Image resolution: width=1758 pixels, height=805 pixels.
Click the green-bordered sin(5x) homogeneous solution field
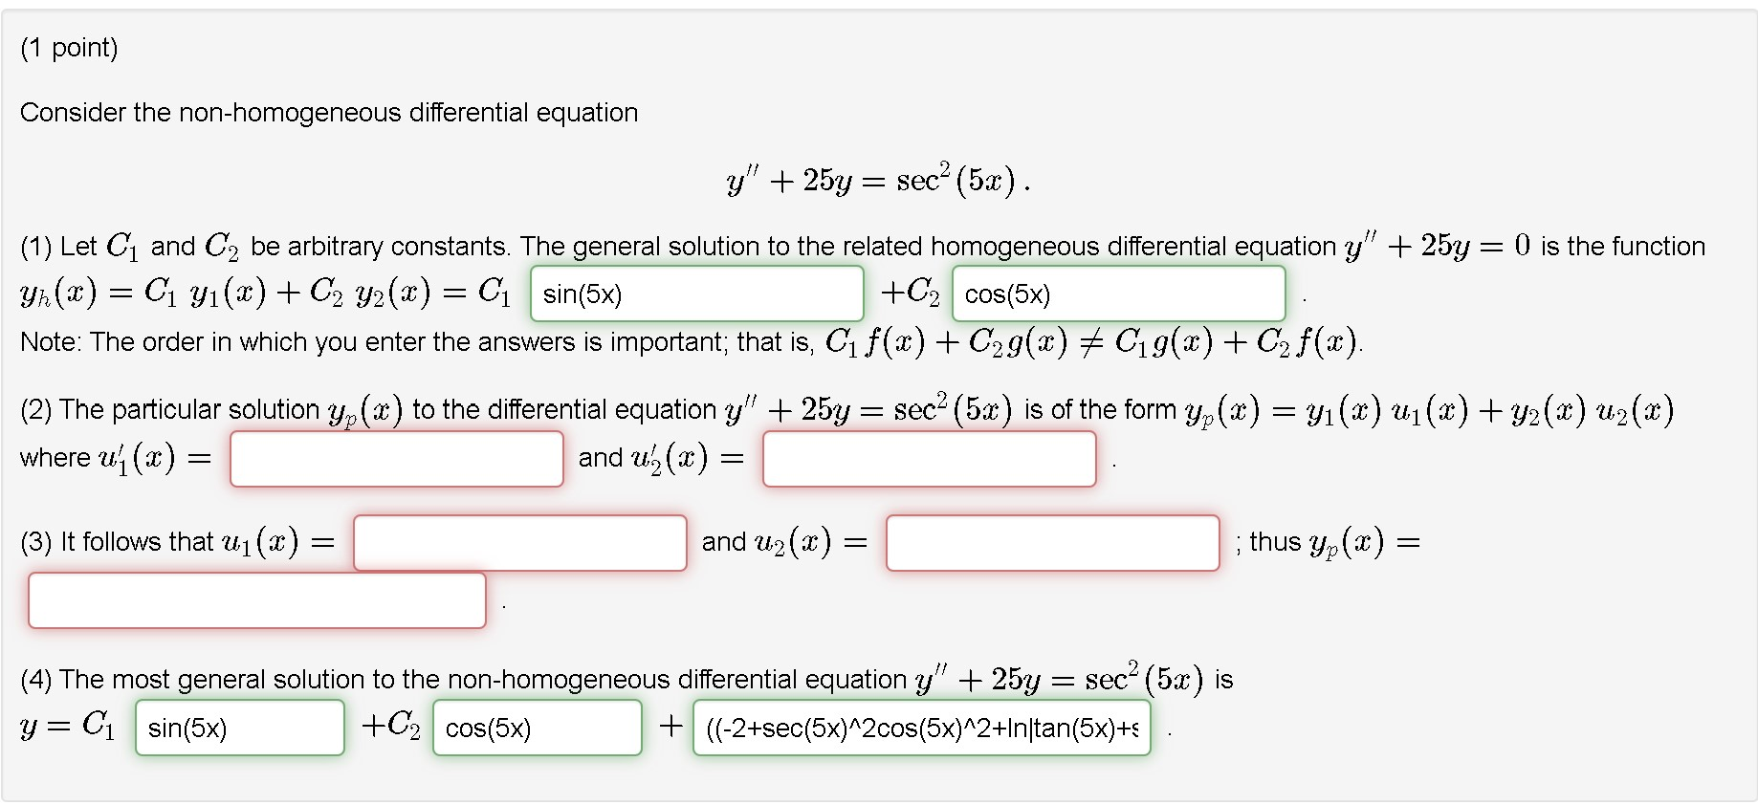pyautogui.click(x=695, y=293)
